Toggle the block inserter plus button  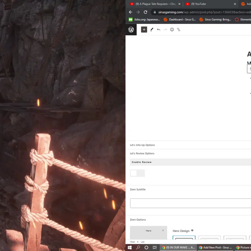click(x=144, y=29)
